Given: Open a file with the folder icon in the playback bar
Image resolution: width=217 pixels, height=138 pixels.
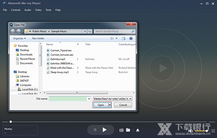Looking at the screenshot, I should coord(128,130).
